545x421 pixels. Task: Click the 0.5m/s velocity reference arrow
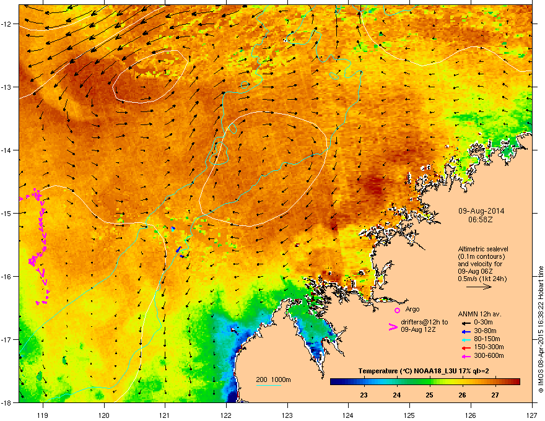coord(479,287)
